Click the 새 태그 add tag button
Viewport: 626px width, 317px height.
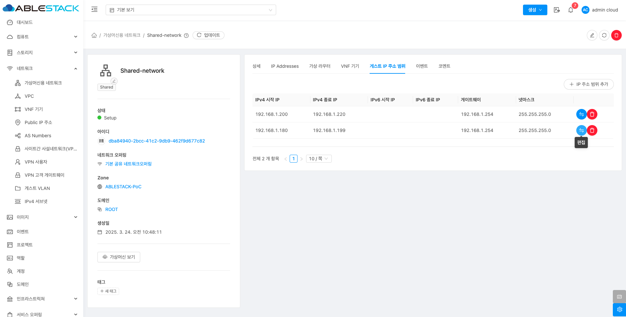coord(108,291)
